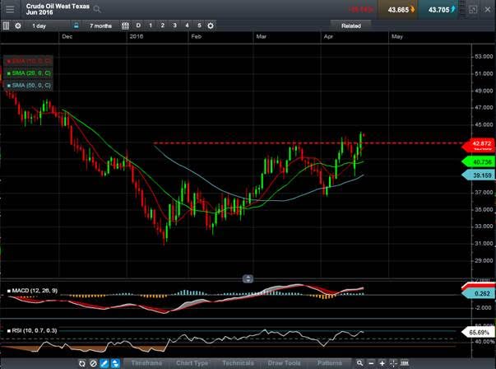Viewport: 496px width, 369px height.
Task: Select chart preset 4
Action: tap(187, 26)
